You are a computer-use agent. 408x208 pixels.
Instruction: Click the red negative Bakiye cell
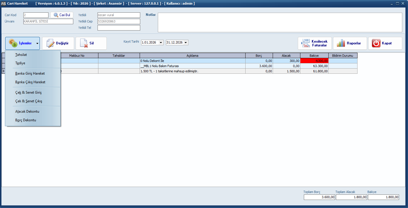tap(314, 61)
